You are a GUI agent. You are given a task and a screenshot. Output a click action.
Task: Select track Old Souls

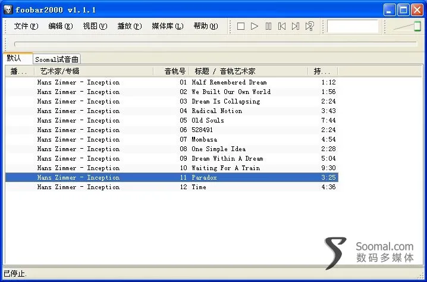(x=172, y=120)
